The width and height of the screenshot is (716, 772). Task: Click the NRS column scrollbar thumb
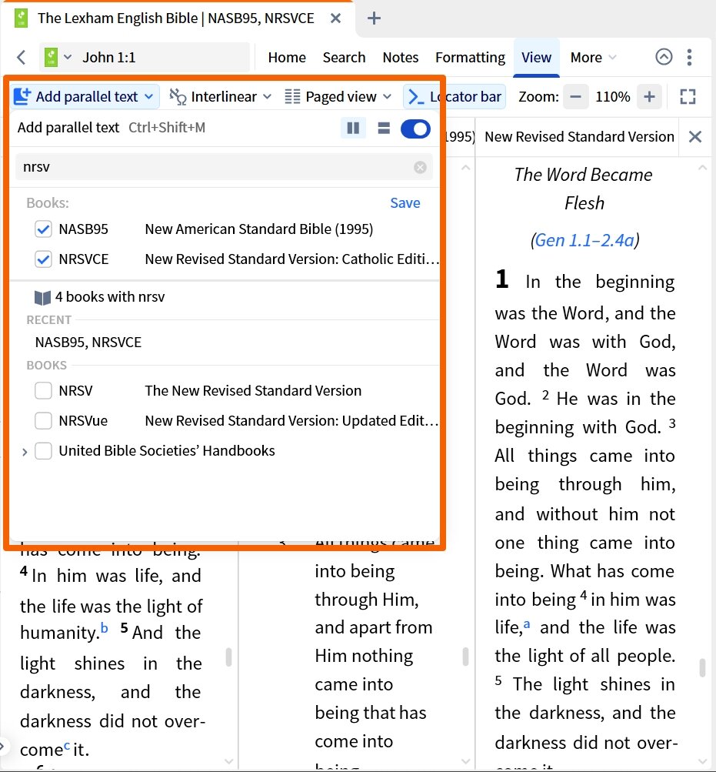[702, 667]
